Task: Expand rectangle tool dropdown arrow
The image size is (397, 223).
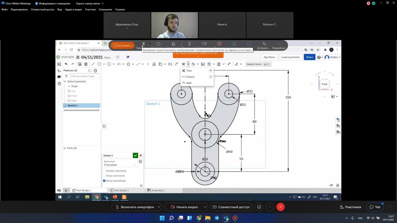Action: (x=104, y=64)
